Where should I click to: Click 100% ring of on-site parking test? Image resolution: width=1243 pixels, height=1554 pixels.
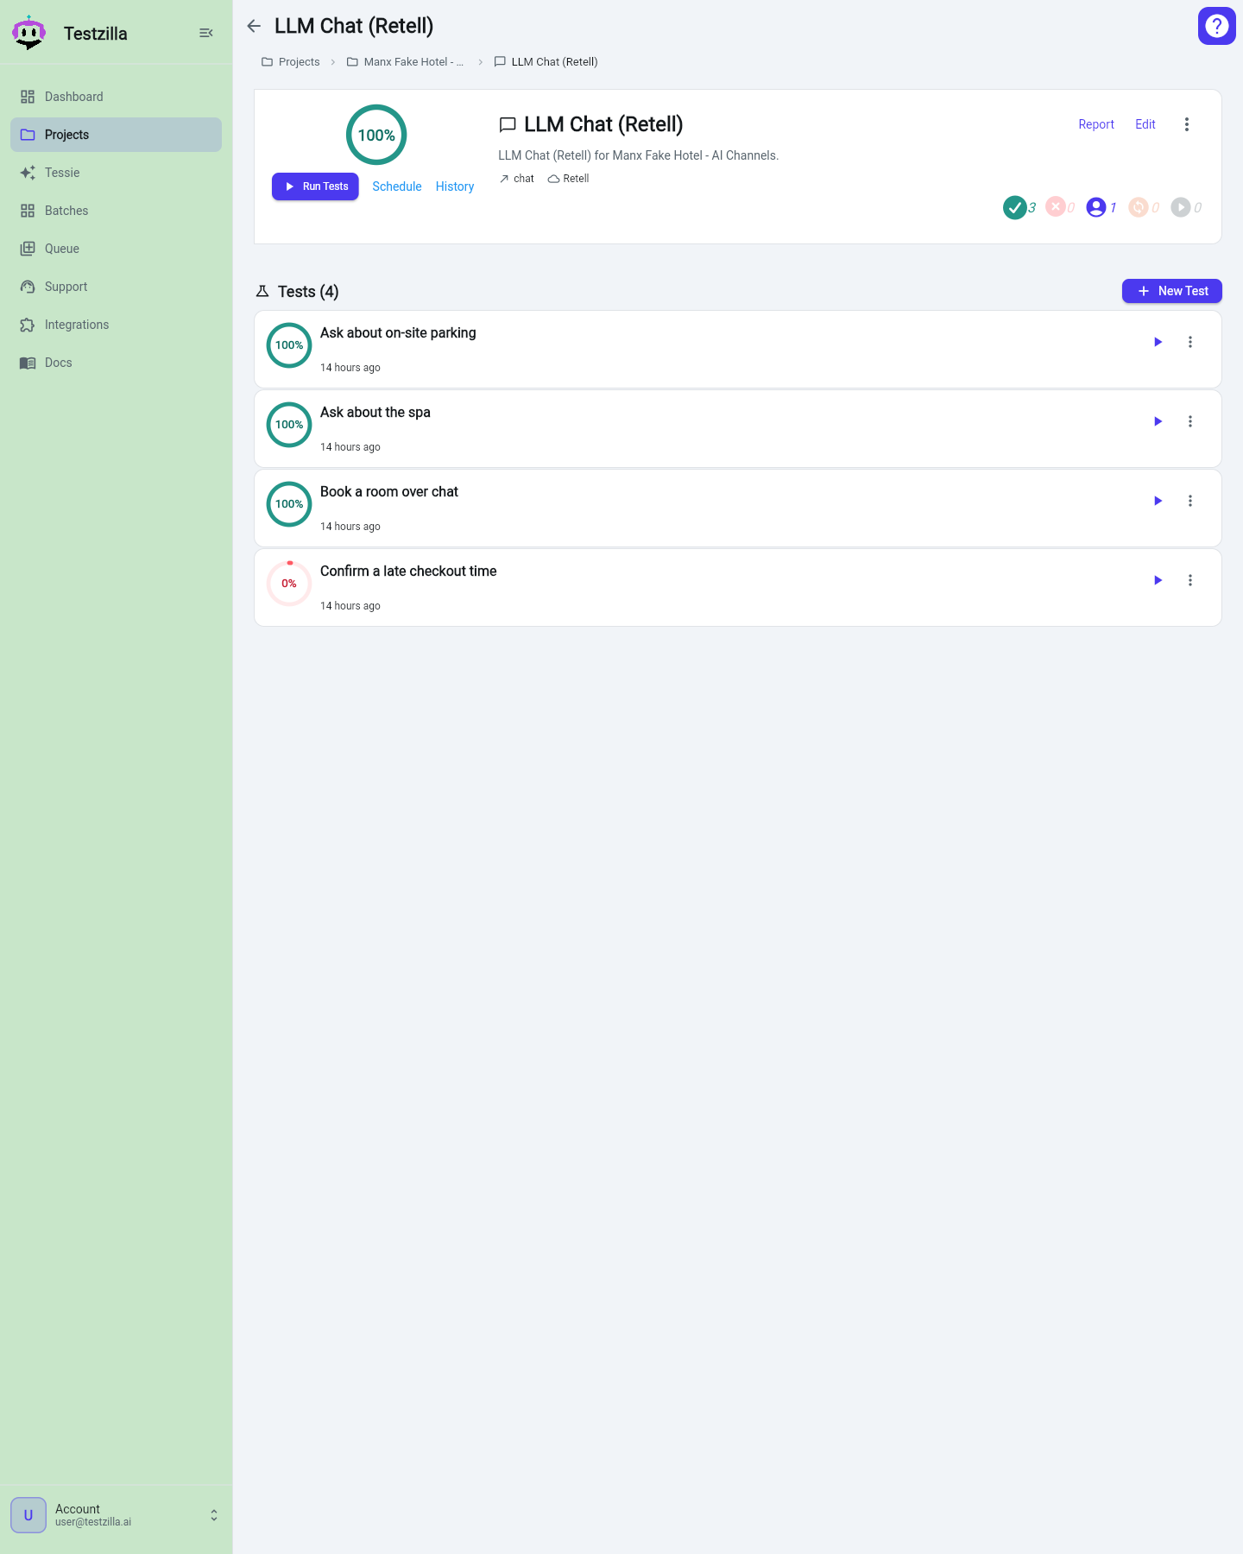(x=289, y=345)
